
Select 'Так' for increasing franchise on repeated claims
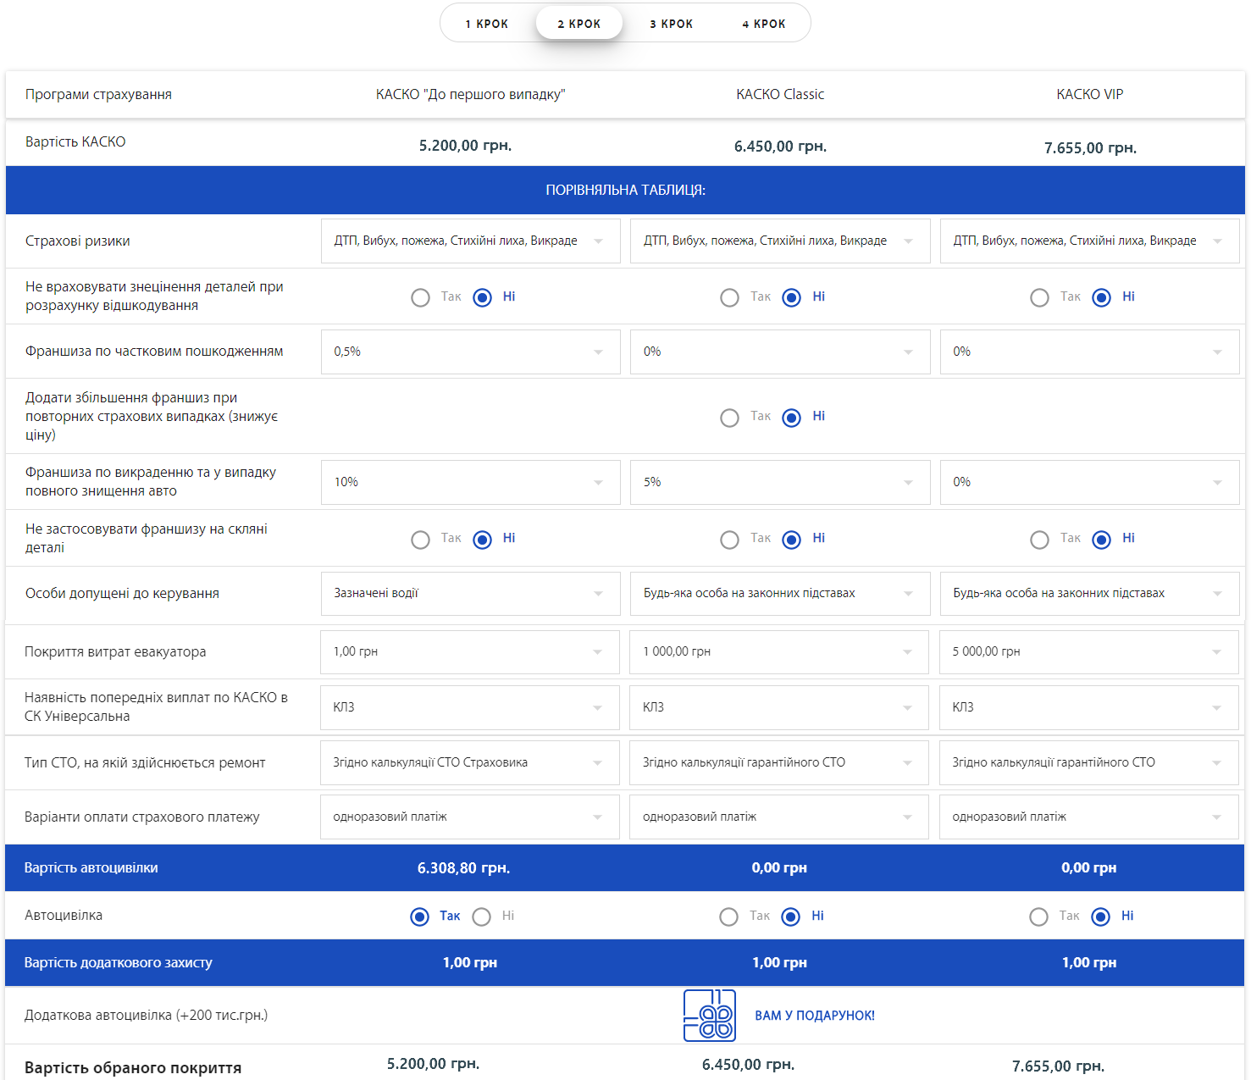tap(729, 418)
